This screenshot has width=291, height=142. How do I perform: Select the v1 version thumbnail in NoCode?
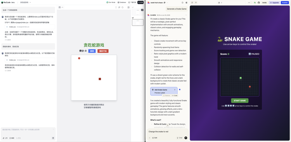(x=137, y=12)
